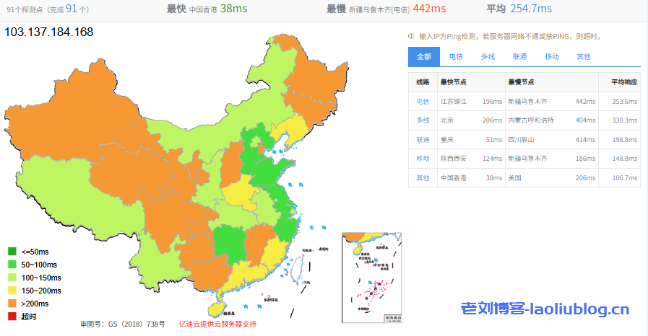Switch to the 联通 tab
Image resolution: width=648 pixels, height=336 pixels.
(519, 56)
